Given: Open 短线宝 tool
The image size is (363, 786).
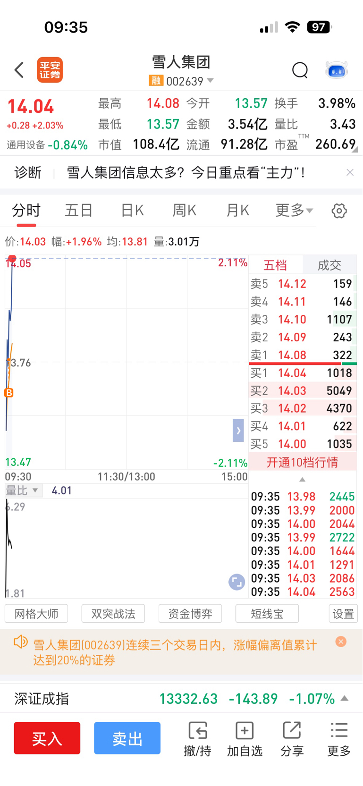Looking at the screenshot, I should tap(267, 614).
